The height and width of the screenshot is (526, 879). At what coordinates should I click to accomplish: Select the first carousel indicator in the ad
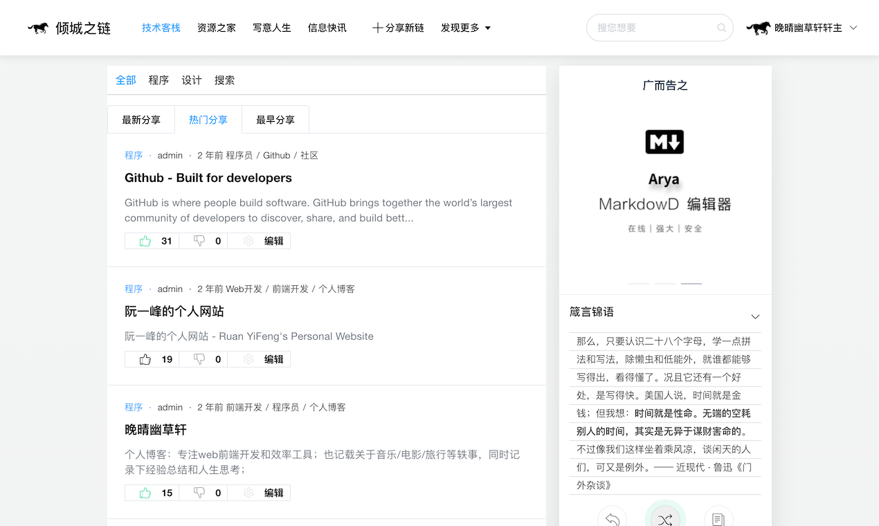click(639, 284)
